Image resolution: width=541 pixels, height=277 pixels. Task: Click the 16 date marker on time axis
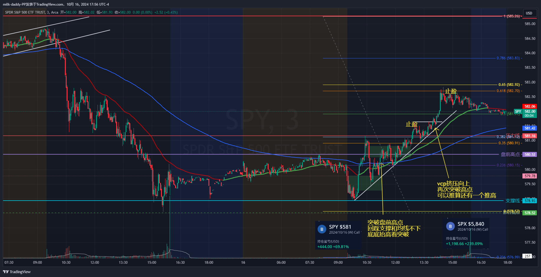coord(243,263)
